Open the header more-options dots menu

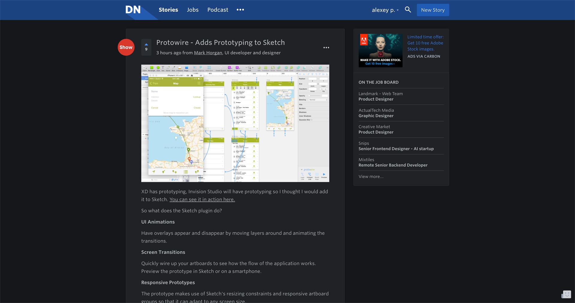pos(240,10)
